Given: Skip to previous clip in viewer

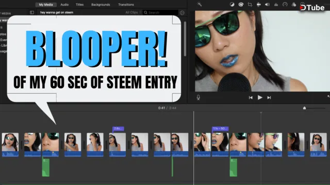Looking at the screenshot, I should [x=251, y=98].
